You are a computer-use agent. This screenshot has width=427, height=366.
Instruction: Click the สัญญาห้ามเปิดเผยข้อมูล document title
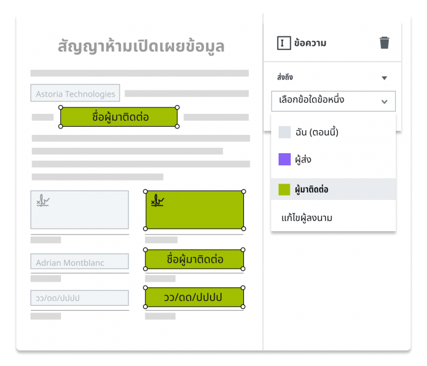point(141,46)
